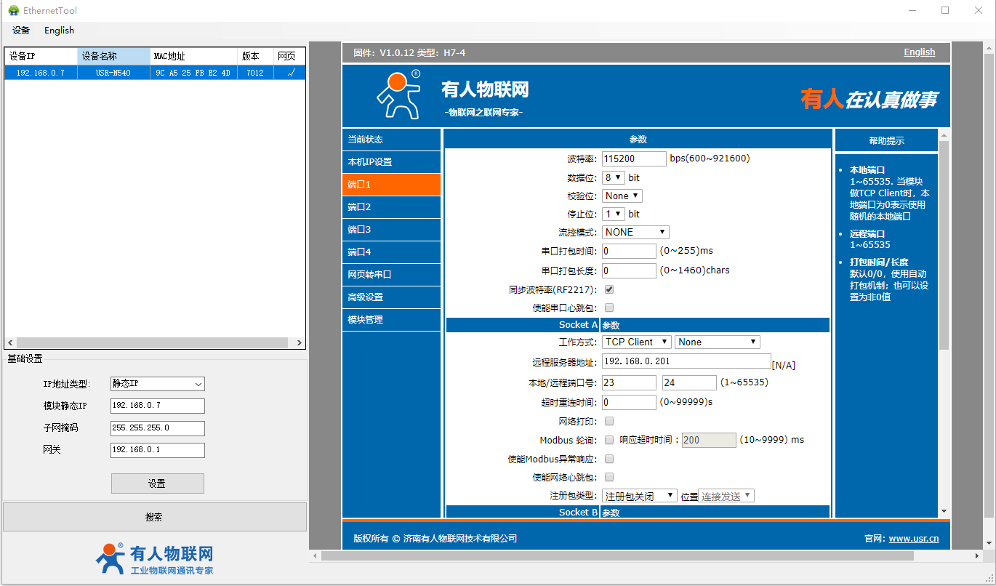
Task: Click the EthernetTool app icon in title bar
Action: 13,11
